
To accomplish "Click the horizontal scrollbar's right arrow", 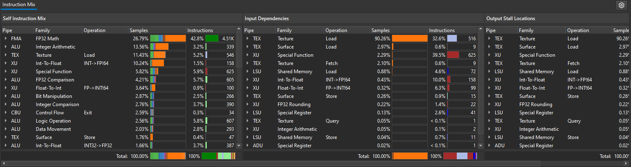I will 628,164.
